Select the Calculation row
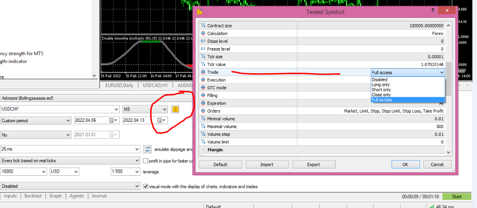Screen dimensions: 477x208 [322, 34]
